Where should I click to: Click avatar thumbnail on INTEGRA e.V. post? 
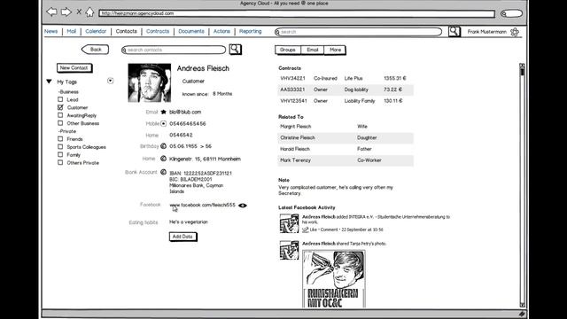[289, 223]
